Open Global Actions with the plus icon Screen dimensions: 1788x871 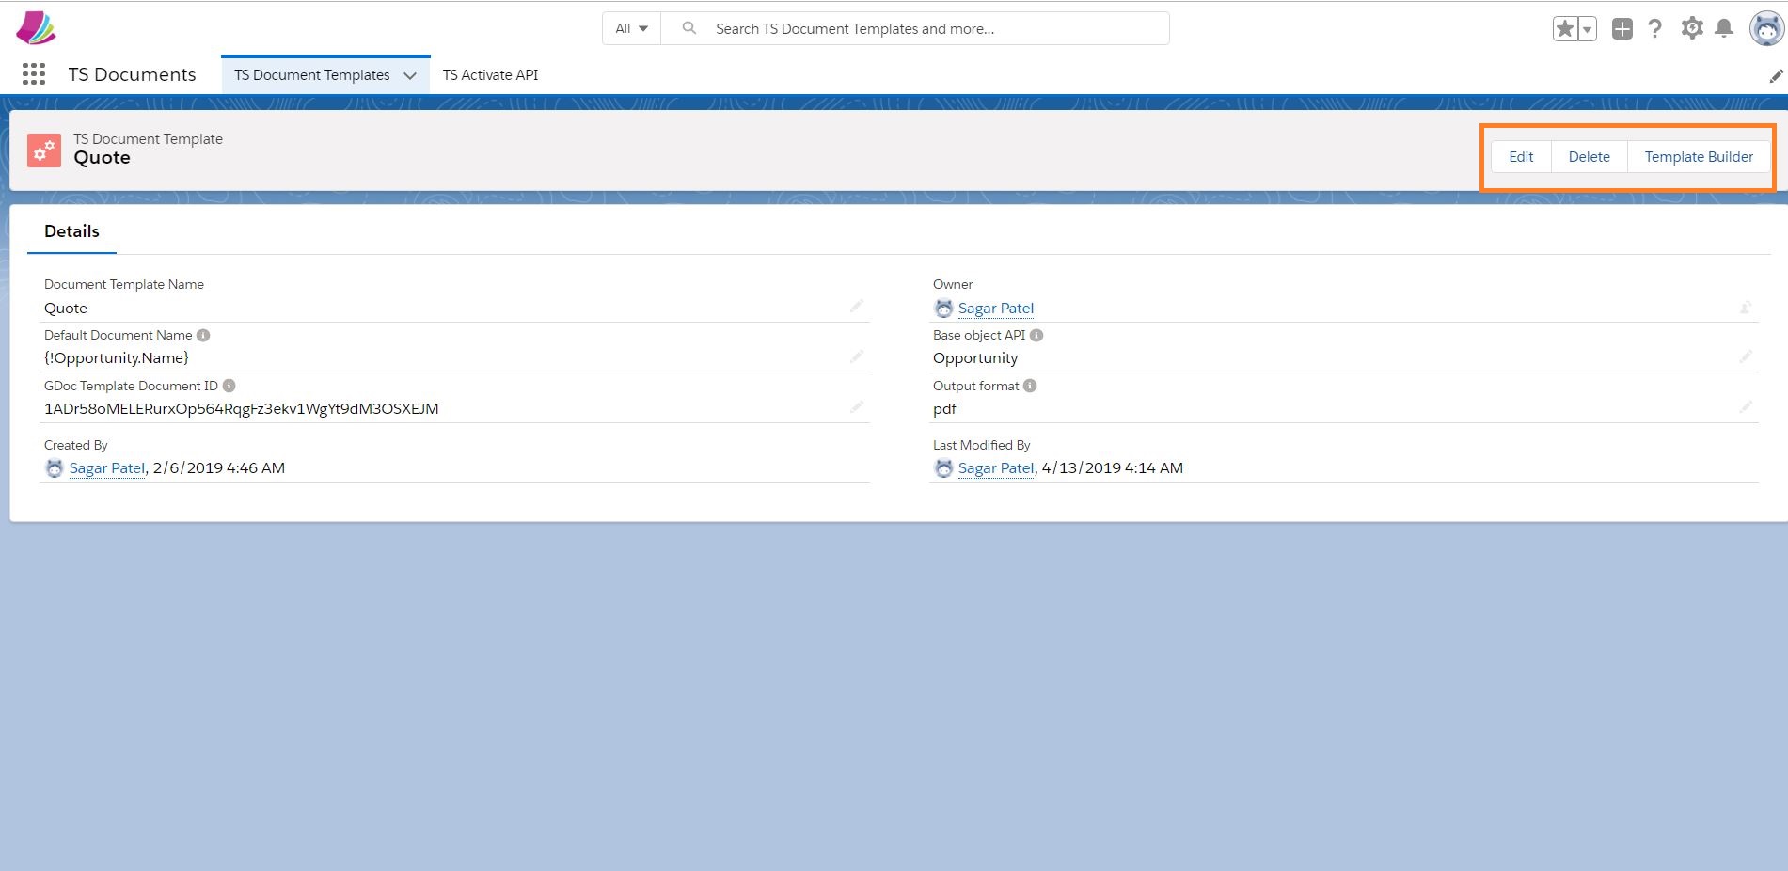point(1621,28)
